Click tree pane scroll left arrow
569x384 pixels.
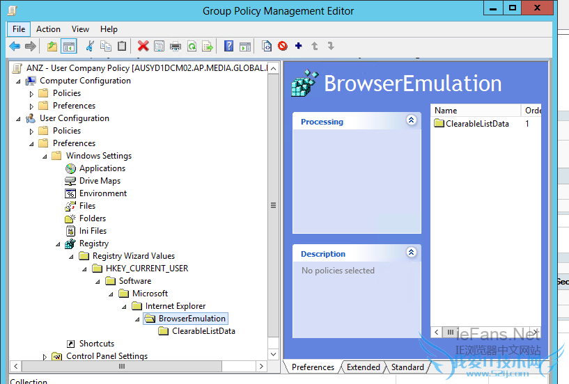15,366
